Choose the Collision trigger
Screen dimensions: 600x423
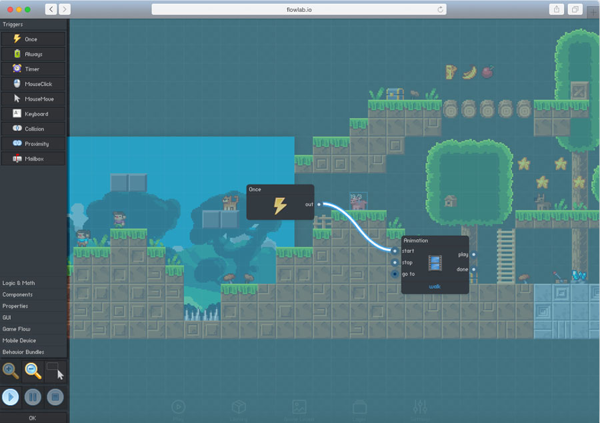(33, 129)
